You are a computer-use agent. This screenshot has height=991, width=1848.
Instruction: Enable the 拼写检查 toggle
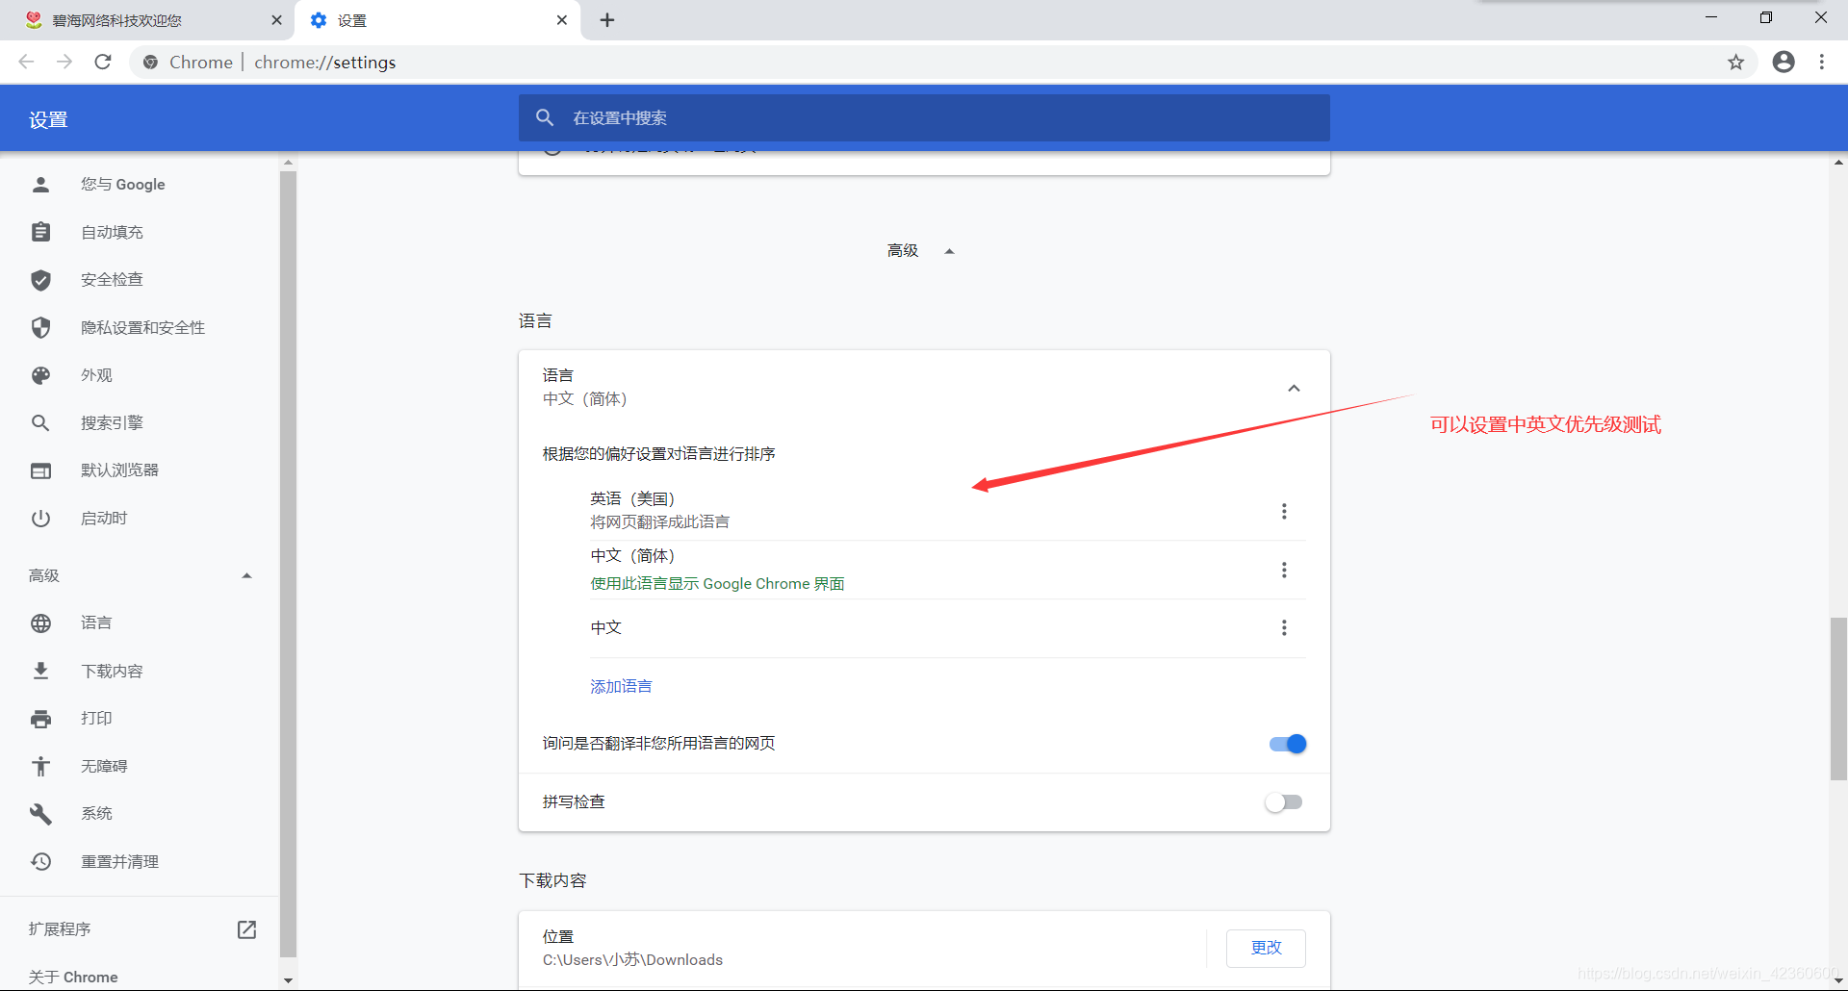[1284, 802]
